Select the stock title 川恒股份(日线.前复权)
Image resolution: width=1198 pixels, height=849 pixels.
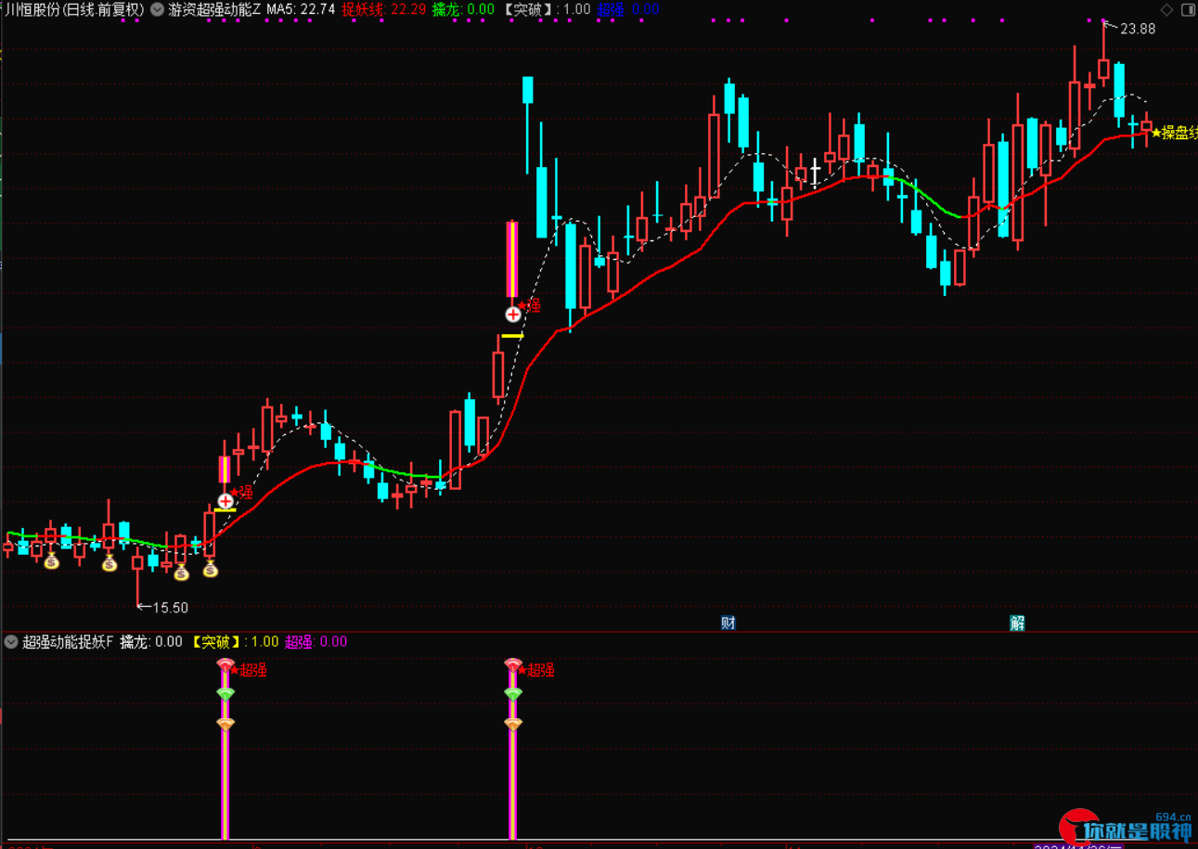point(74,9)
